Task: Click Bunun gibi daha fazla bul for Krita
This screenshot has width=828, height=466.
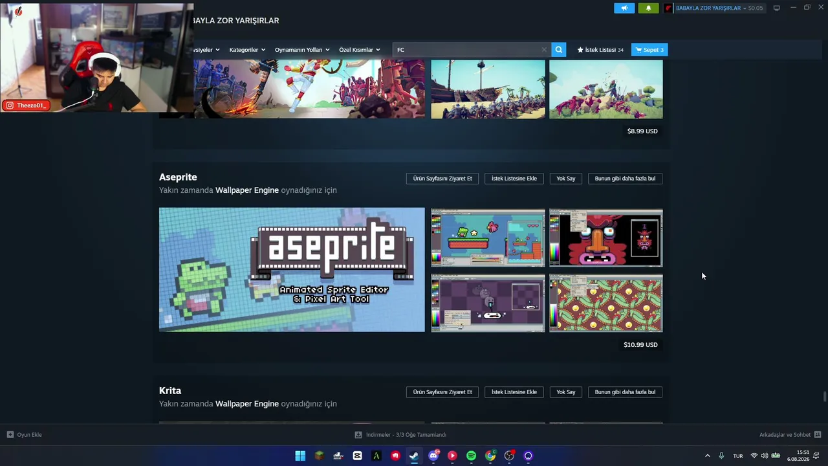Action: click(625, 392)
